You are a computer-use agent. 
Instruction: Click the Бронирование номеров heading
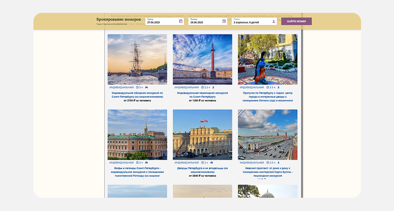pos(119,19)
